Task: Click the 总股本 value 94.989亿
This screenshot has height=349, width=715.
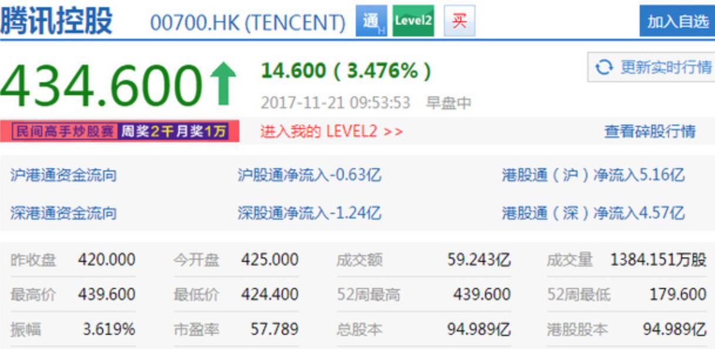Action: (x=479, y=329)
